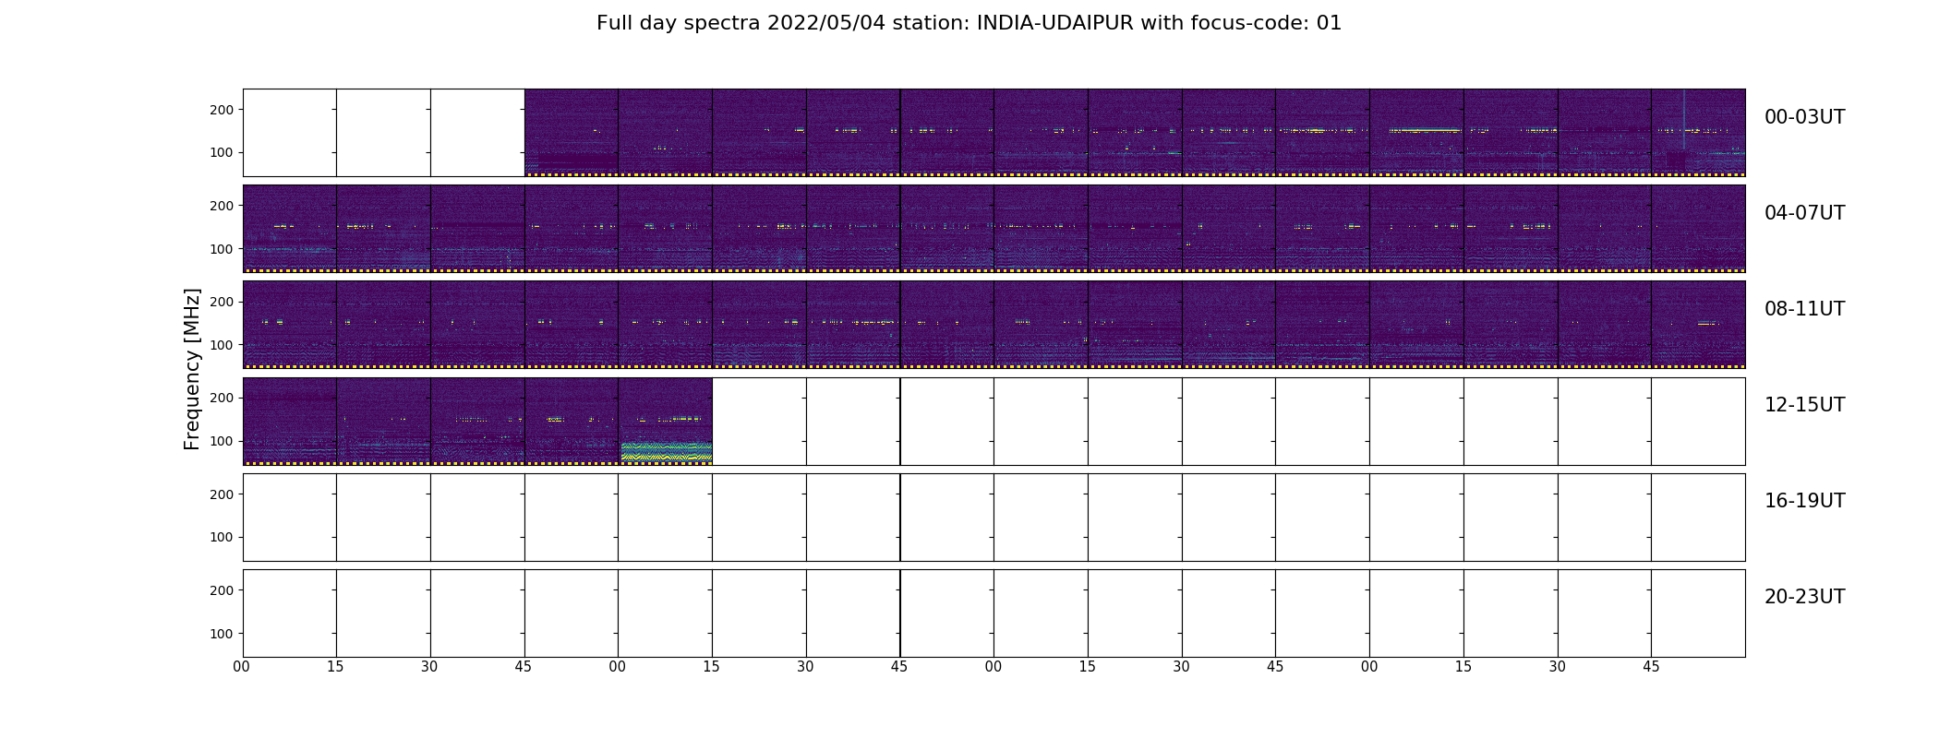Select the 20-23UT row label
Screen dimensions: 1939x738
(x=1804, y=597)
